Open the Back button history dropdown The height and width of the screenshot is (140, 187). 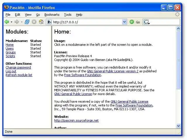11,22
